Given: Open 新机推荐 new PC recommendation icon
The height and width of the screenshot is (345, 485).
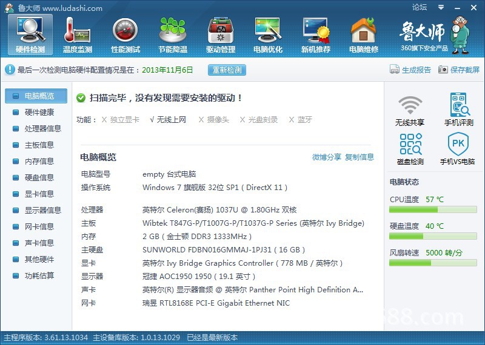Looking at the screenshot, I should 316,34.
